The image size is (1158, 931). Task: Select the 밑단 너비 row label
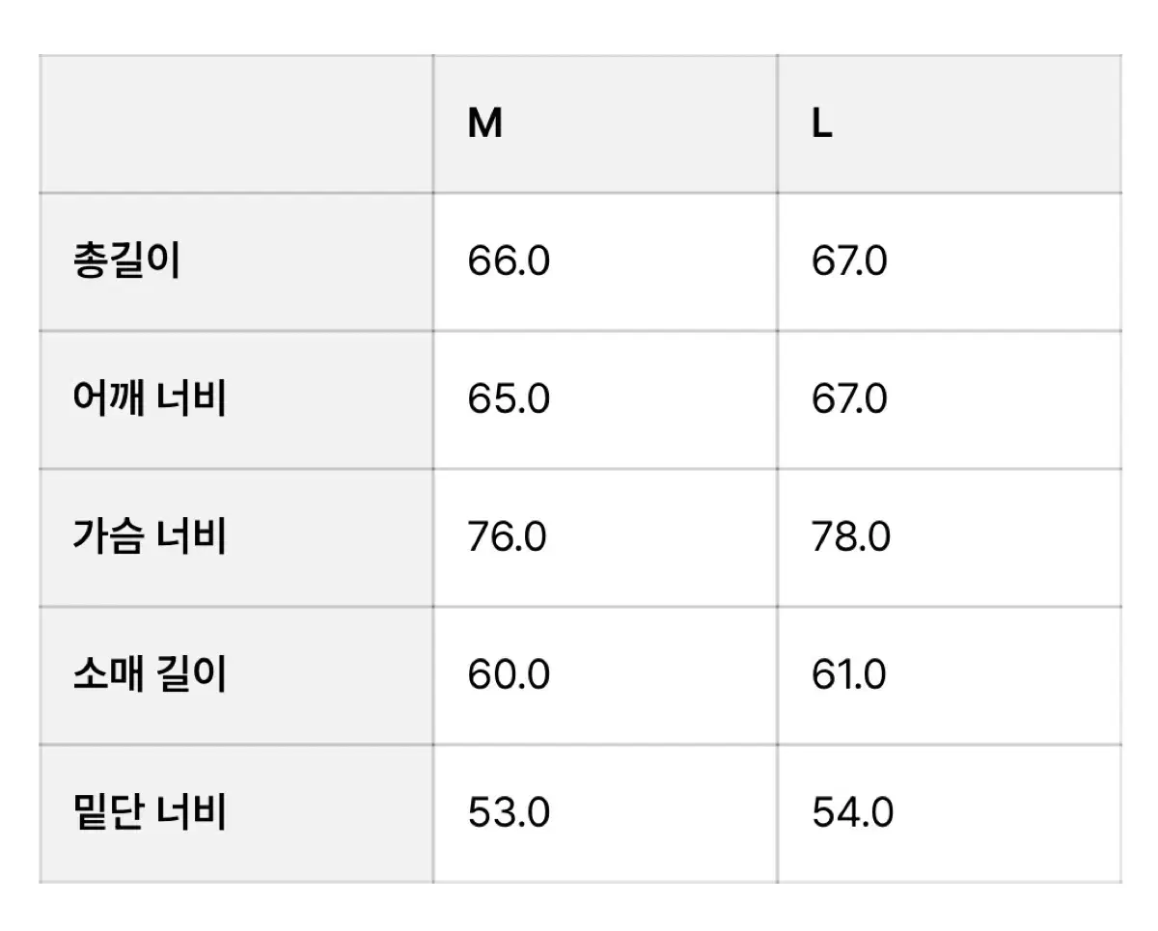point(150,813)
